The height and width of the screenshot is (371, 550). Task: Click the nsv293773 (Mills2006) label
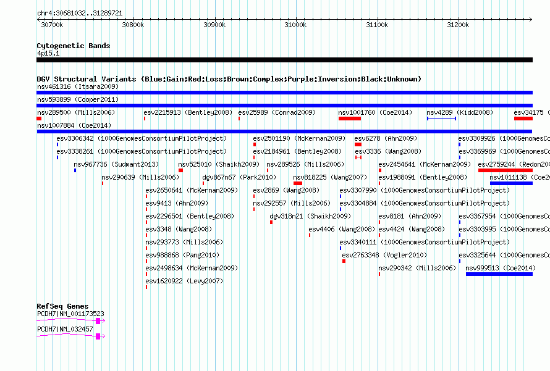pos(185,242)
